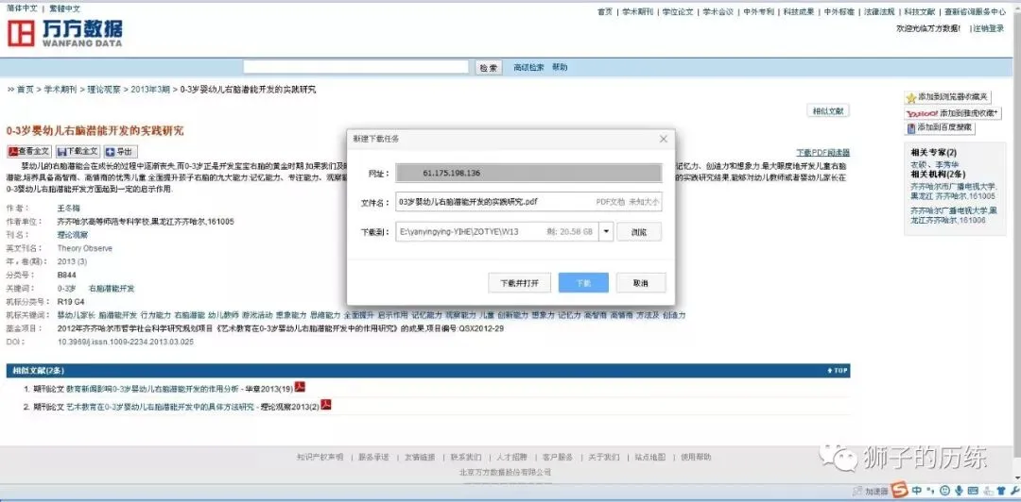Click 2013年3期 in the breadcrumb
1021x502 pixels.
tap(150, 90)
